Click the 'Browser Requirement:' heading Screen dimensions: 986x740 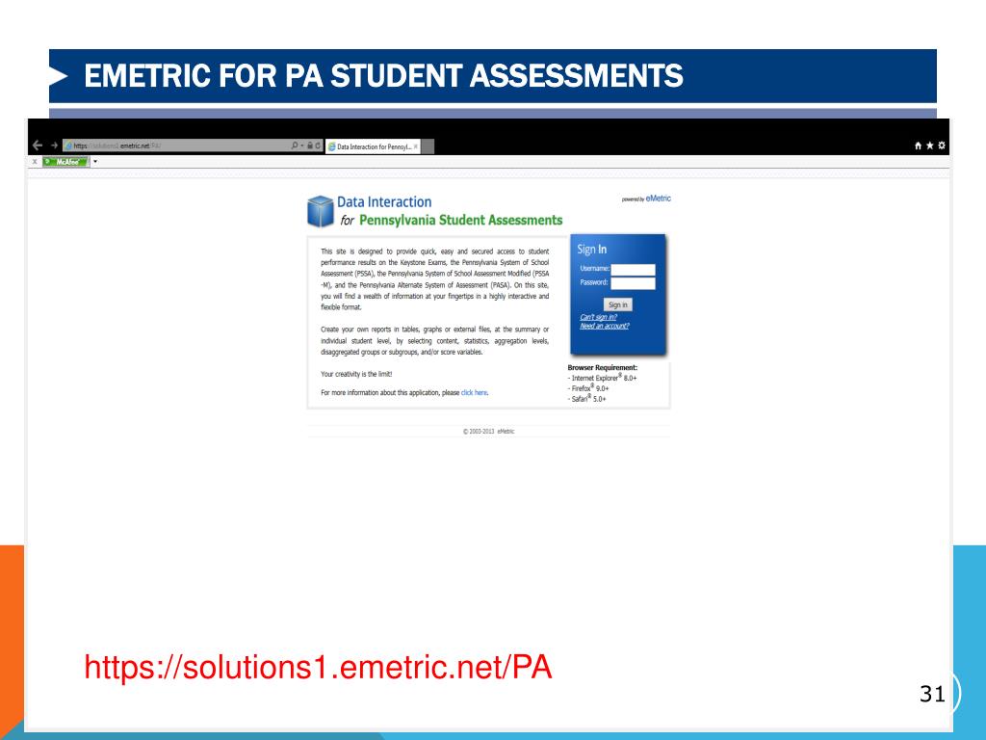point(603,367)
